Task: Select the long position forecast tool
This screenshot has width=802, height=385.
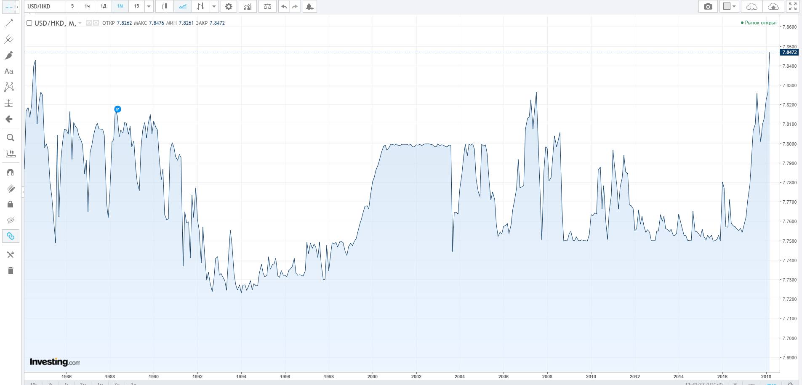Action: click(9, 103)
